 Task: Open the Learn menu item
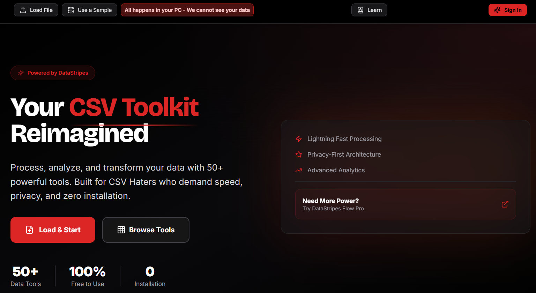click(x=369, y=10)
